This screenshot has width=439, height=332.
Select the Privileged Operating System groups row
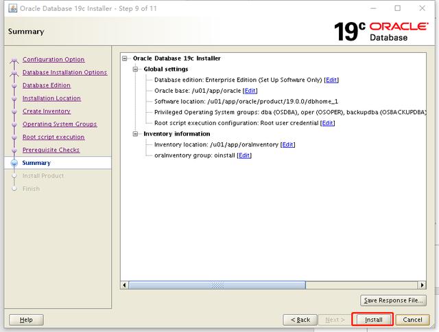point(290,112)
